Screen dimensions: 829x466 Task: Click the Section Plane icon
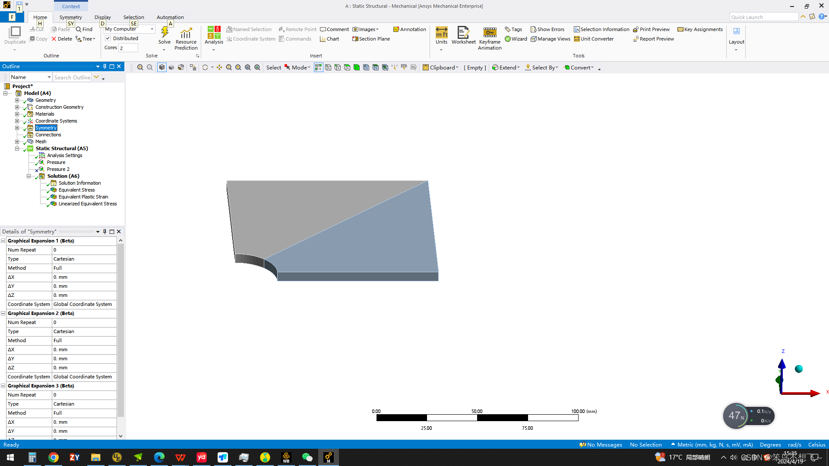pyautogui.click(x=371, y=39)
